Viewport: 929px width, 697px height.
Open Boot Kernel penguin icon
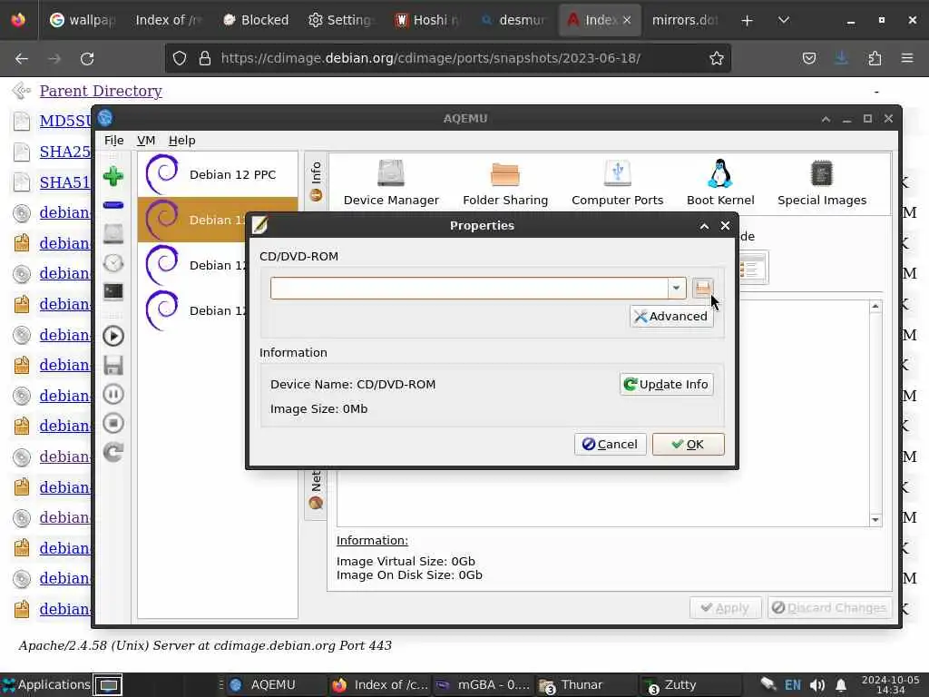click(720, 183)
